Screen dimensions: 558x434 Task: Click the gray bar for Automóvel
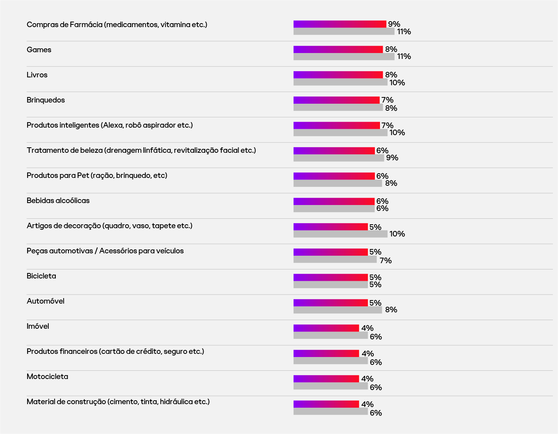click(338, 310)
